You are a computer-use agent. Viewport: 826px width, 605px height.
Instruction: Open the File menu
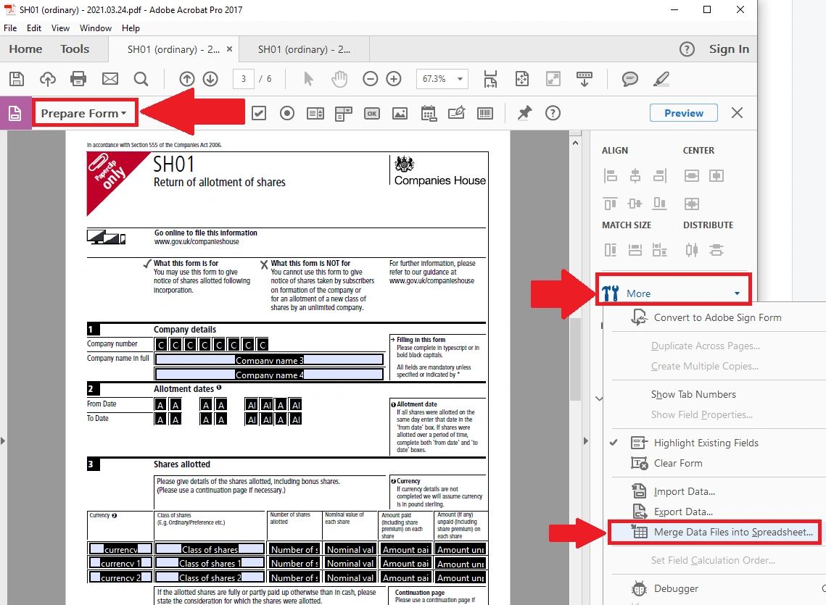point(10,28)
